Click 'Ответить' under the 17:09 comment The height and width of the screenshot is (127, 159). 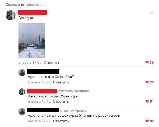coord(52,62)
